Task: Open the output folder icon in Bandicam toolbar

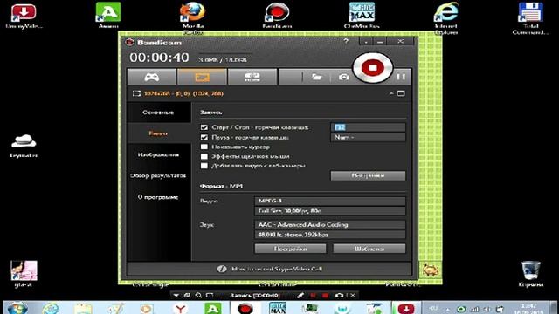Action: [316, 77]
